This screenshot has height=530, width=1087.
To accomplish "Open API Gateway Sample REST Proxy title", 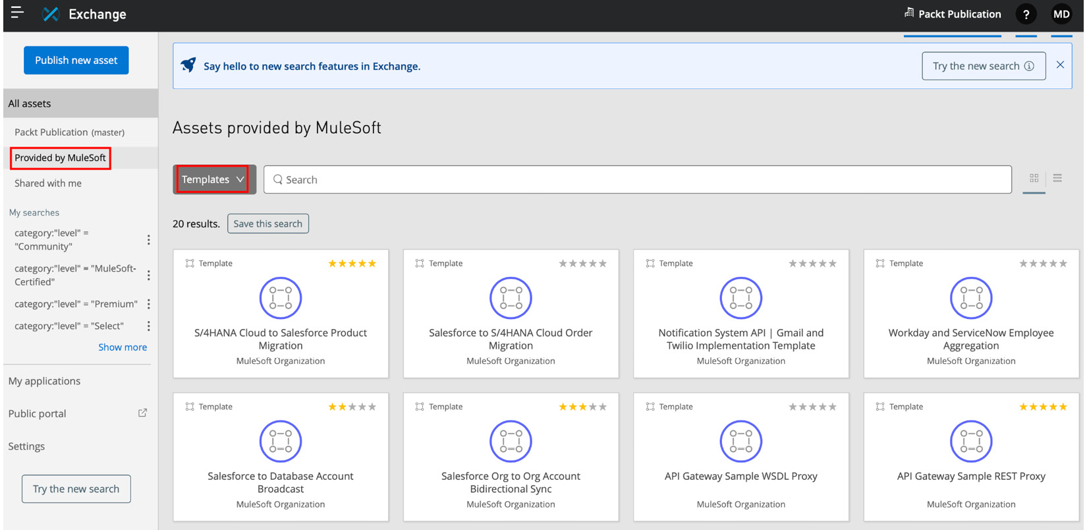I will point(971,476).
